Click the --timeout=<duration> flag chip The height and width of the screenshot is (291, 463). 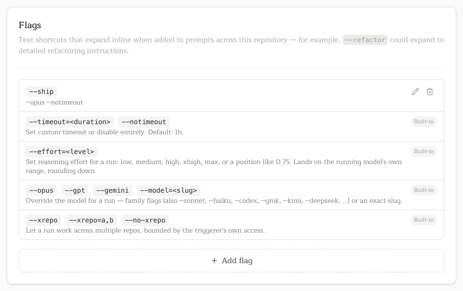click(70, 122)
